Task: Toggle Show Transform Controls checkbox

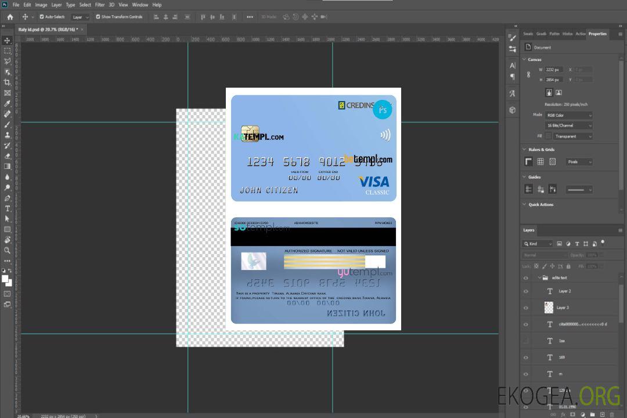Action: [98, 17]
